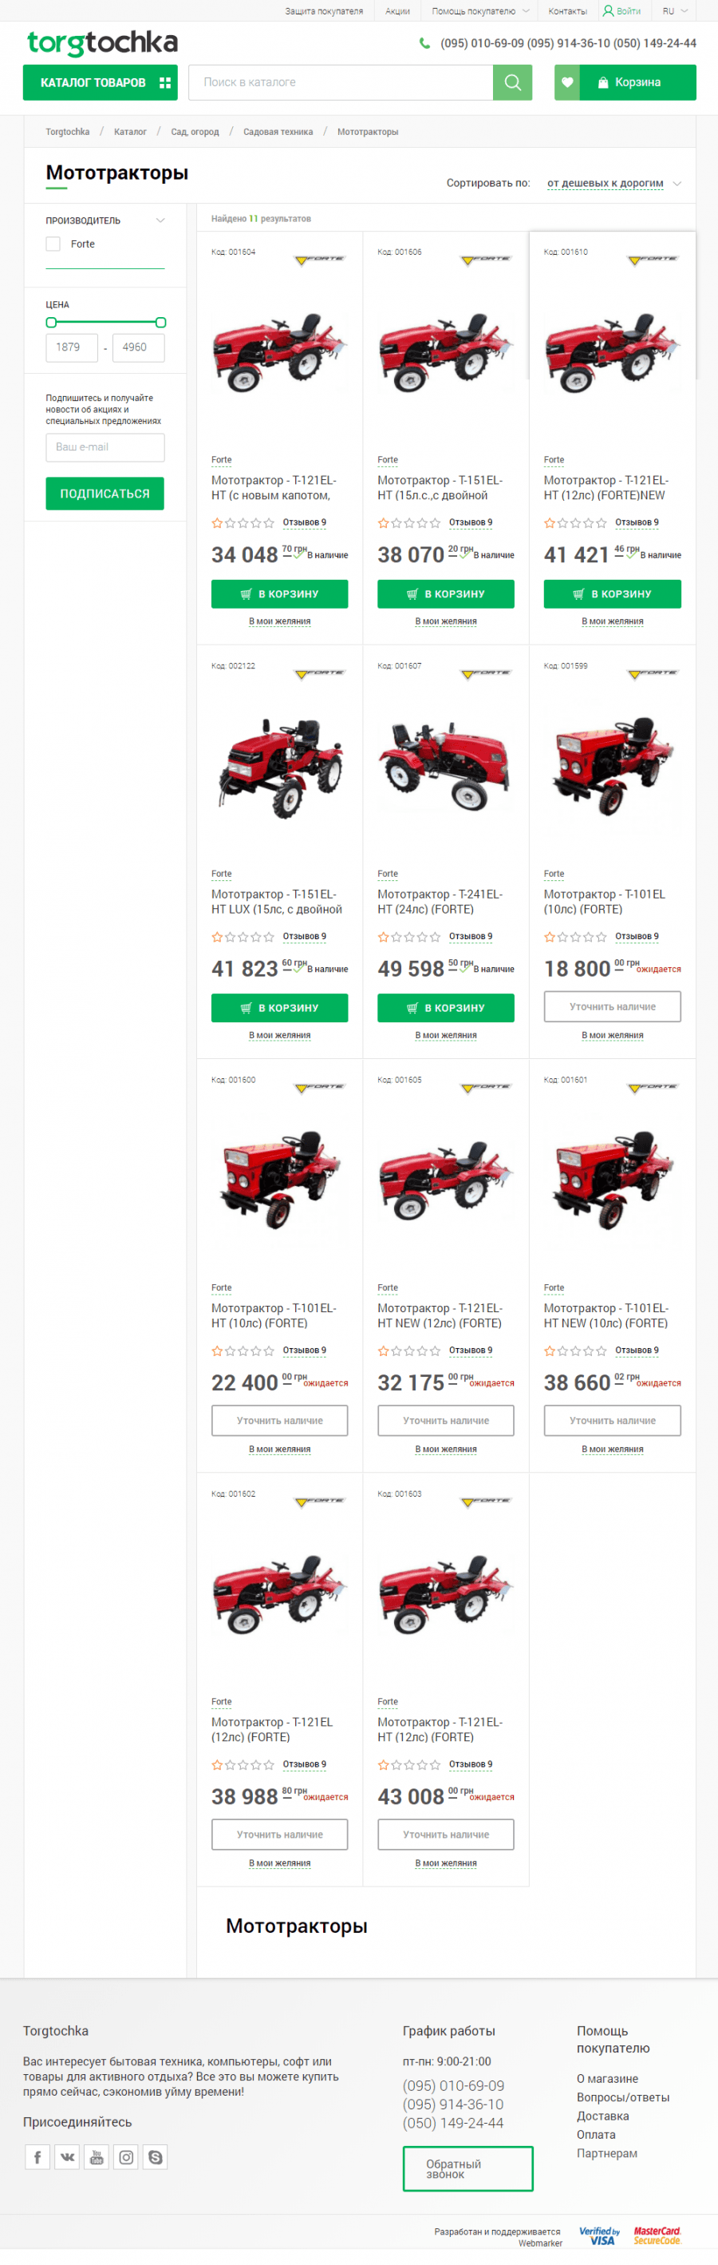
Task: Collapse the Производитель filter section
Action: coord(160,220)
